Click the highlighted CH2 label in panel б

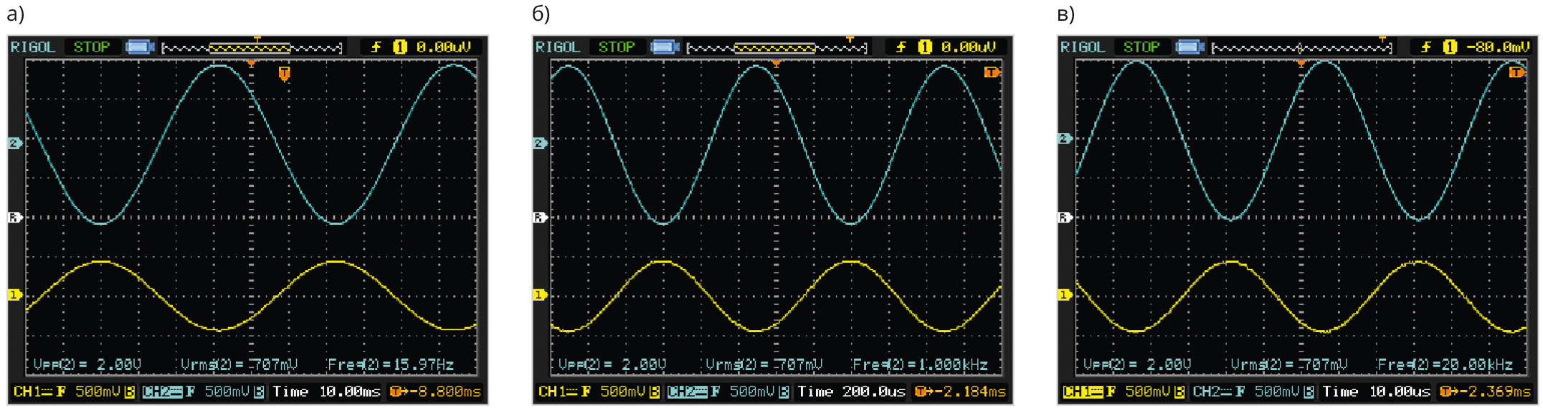coord(686,392)
